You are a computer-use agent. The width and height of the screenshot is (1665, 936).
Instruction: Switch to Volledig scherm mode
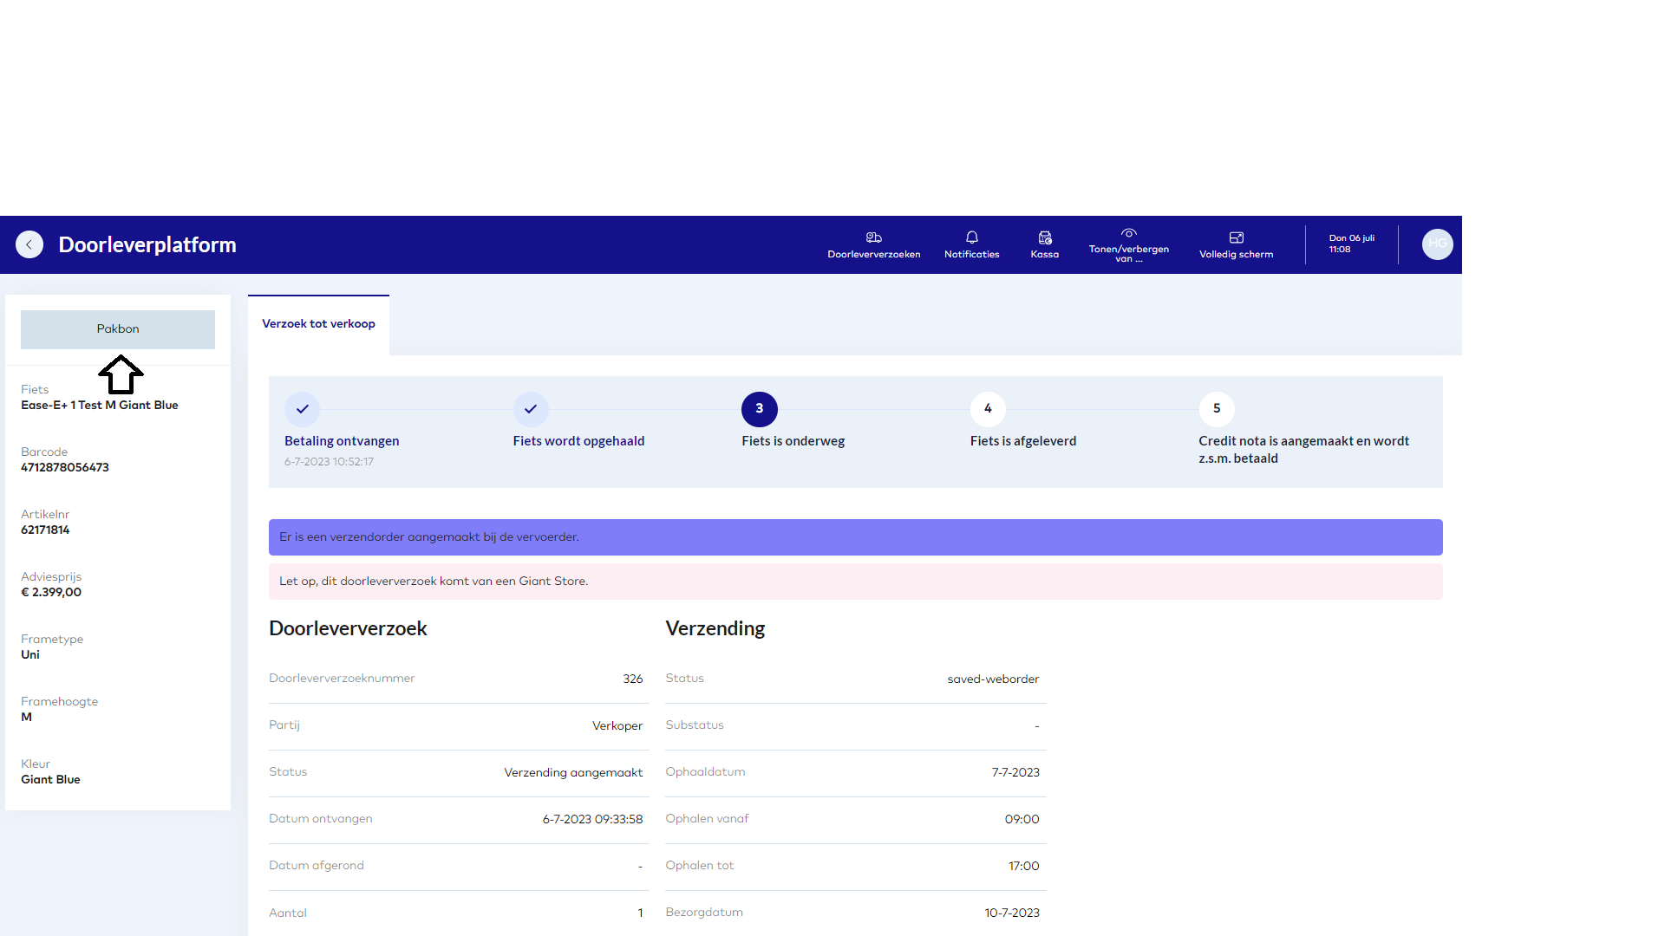1236,237
